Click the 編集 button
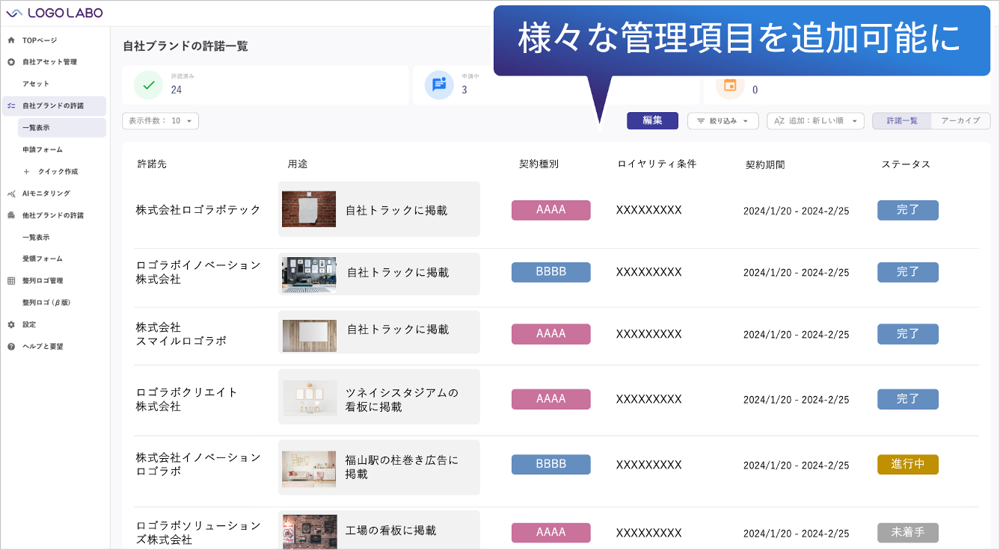The height and width of the screenshot is (550, 1000). (652, 121)
